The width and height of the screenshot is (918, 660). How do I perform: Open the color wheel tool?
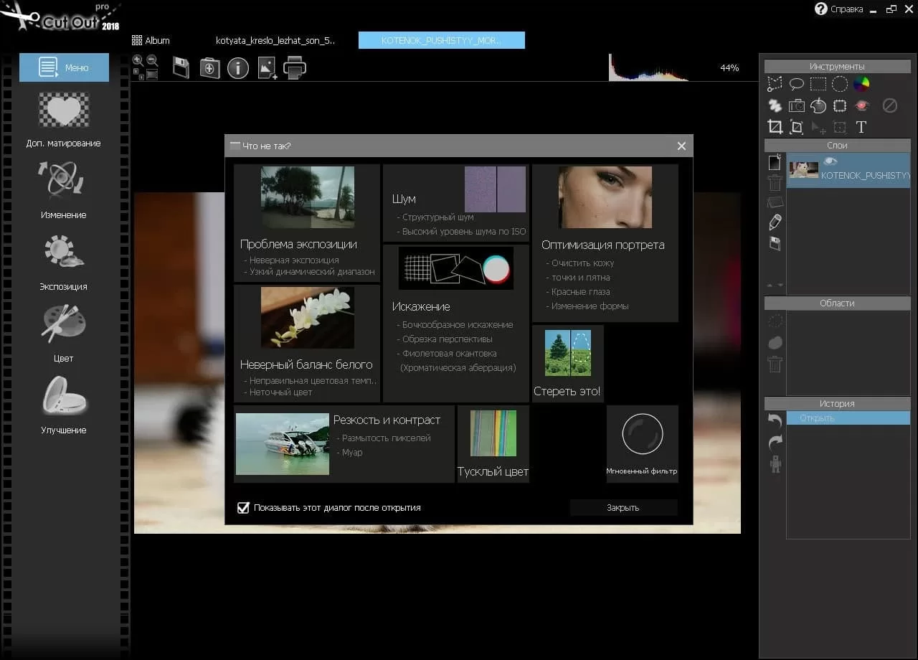tap(861, 84)
